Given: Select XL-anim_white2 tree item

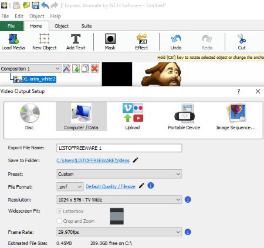Looking at the screenshot, I should click(x=35, y=79).
